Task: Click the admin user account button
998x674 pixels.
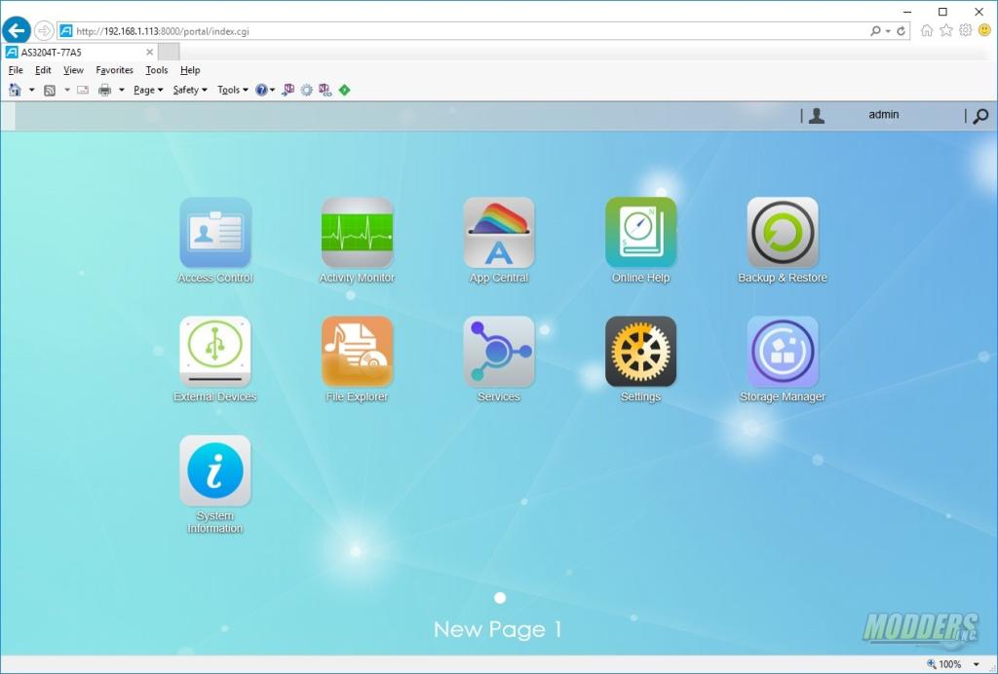Action: point(883,115)
